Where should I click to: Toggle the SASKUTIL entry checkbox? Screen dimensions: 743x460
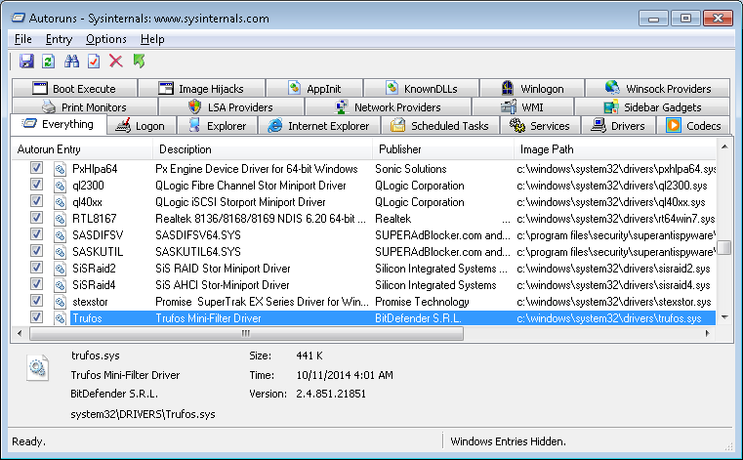pyautogui.click(x=36, y=251)
